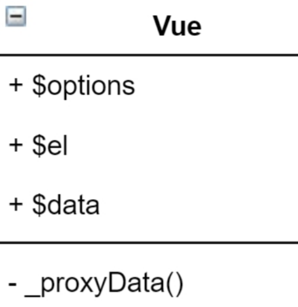Viewport: 298px width, 307px height.
Task: Select the _proxyData() method row
Action: pos(149,284)
